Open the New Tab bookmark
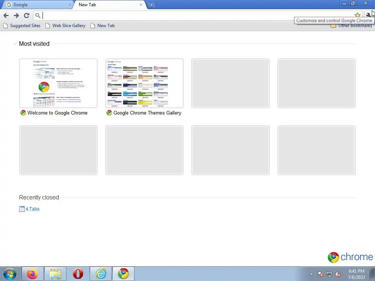The image size is (375, 281). 103,26
